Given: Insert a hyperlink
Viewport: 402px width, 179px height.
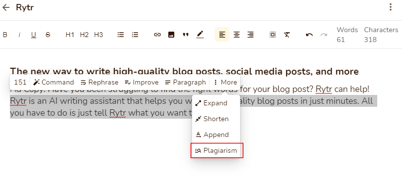Looking at the screenshot, I should (157, 35).
